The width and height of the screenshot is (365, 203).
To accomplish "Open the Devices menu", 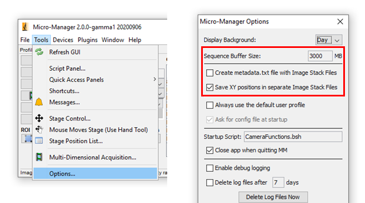I will (x=63, y=40).
